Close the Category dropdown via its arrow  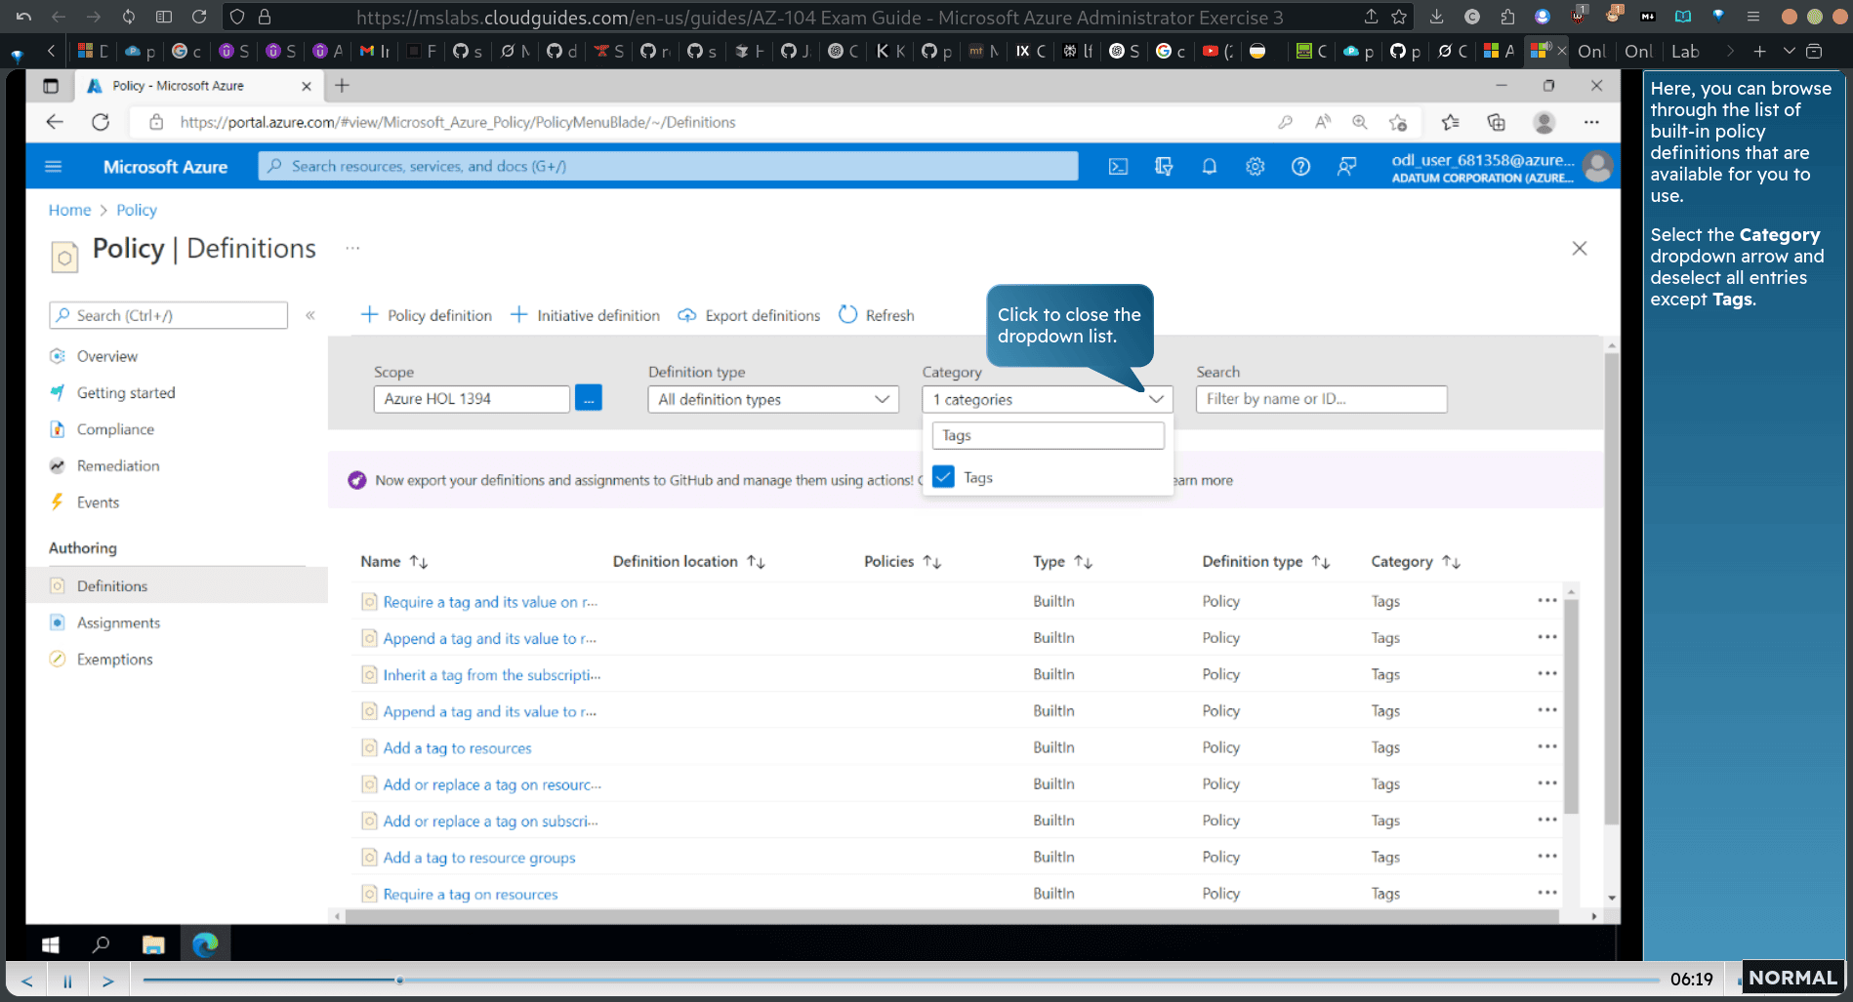[1156, 399]
